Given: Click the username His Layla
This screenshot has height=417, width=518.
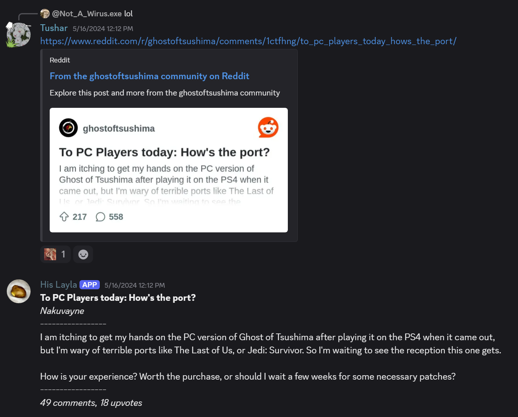Looking at the screenshot, I should pos(58,284).
